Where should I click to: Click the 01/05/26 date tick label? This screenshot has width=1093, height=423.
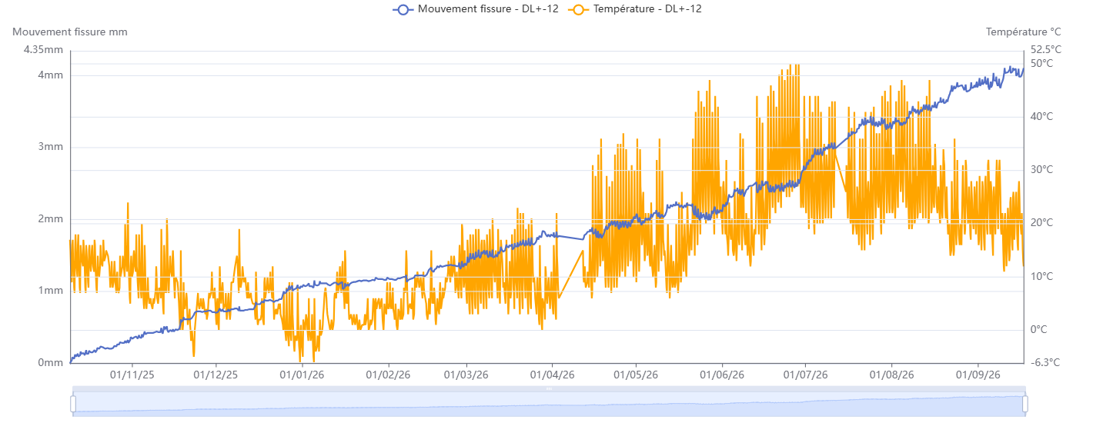tap(636, 375)
